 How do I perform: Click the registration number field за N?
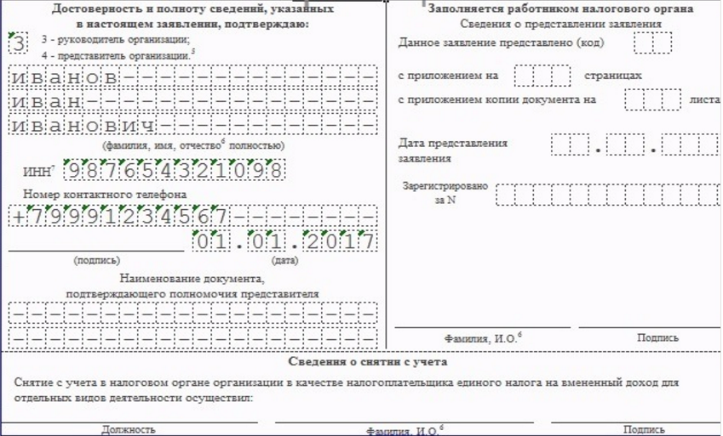[606, 195]
